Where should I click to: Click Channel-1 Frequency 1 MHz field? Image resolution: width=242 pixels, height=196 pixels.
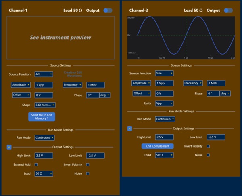tap(96, 85)
